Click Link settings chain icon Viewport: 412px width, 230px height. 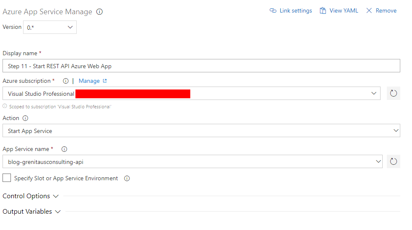273,10
